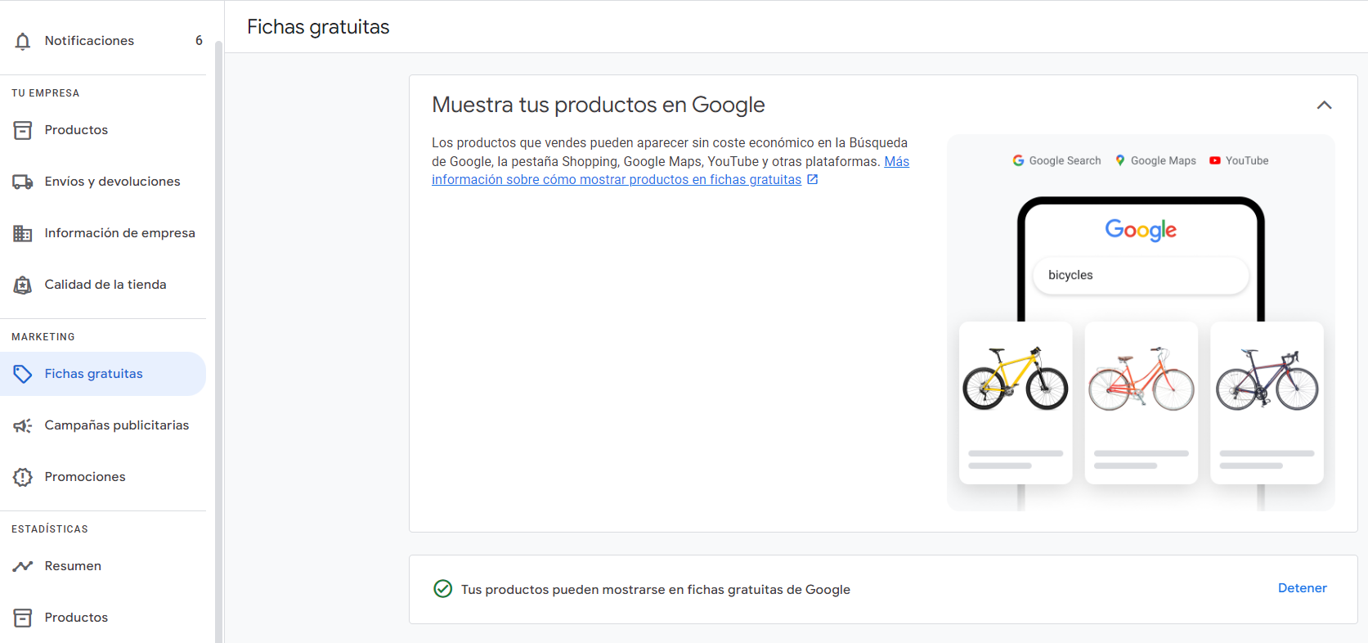This screenshot has height=643, width=1368.
Task: Click the Google logo in phone illustration
Action: click(x=1141, y=230)
